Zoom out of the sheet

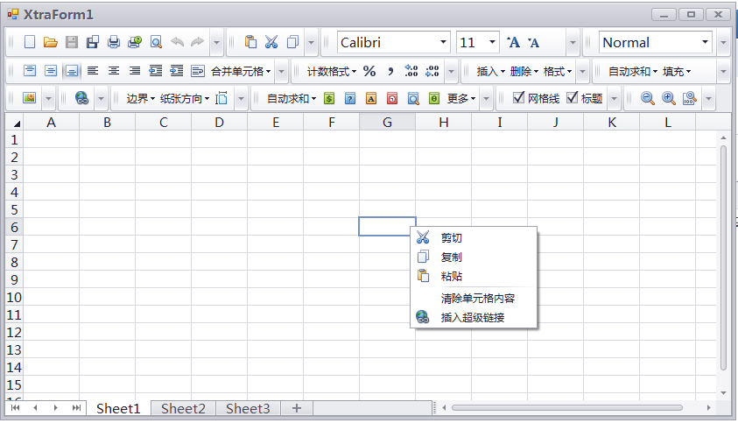click(x=648, y=98)
